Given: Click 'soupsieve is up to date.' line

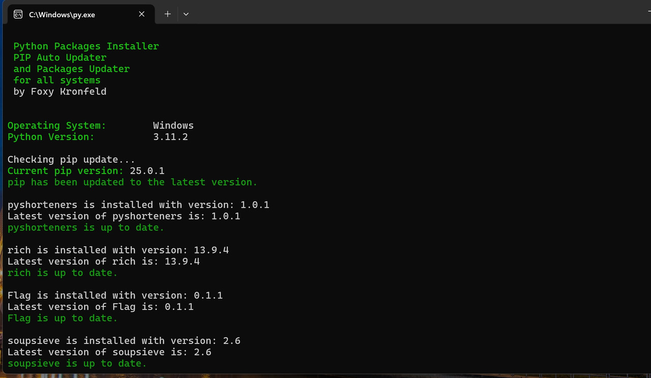Looking at the screenshot, I should coord(77,363).
